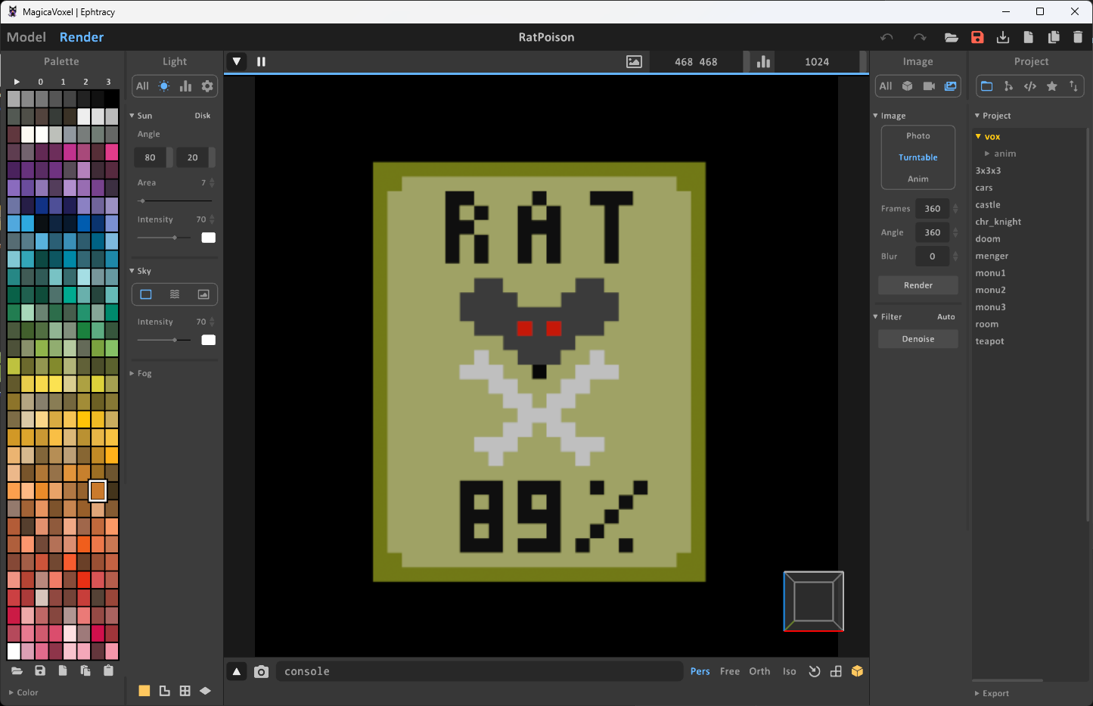Image resolution: width=1093 pixels, height=706 pixels.
Task: Toggle Orth projection mode
Action: point(759,670)
